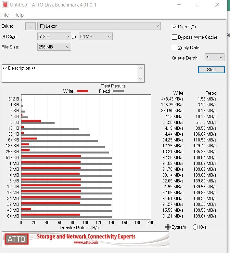
Task: Open the File Size dropdown 256 MB
Action: tap(54, 47)
